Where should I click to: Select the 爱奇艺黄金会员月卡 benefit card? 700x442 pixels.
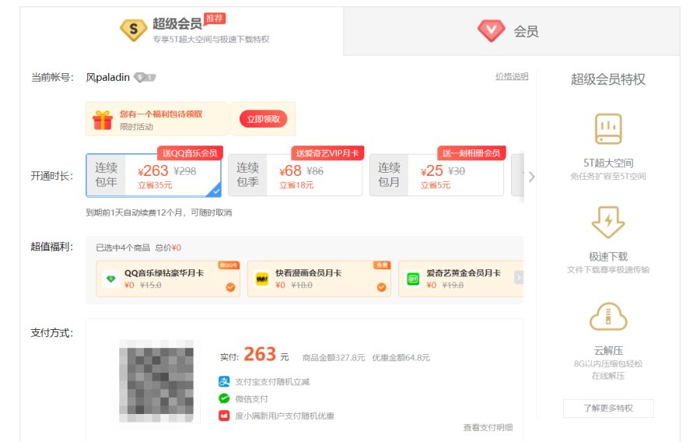click(x=460, y=279)
